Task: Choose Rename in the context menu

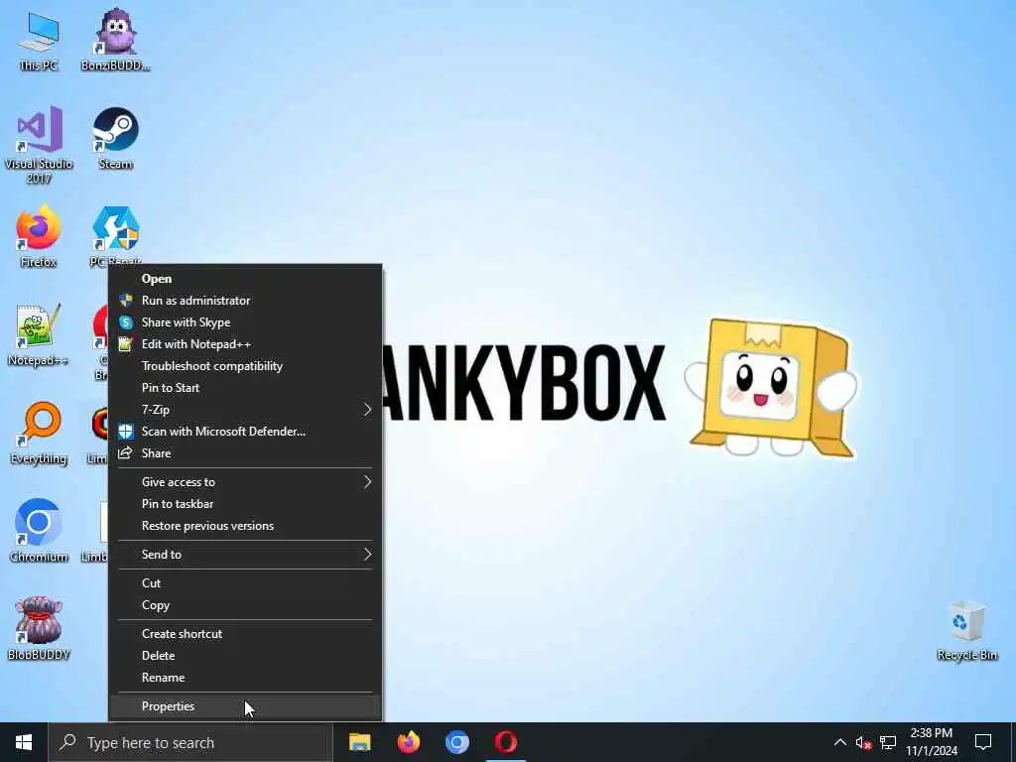Action: 246,677
